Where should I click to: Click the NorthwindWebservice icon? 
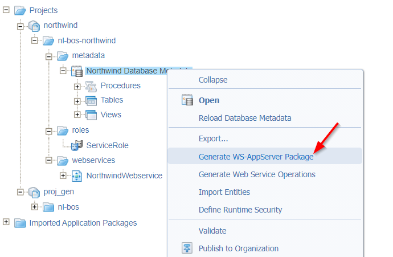(x=77, y=176)
